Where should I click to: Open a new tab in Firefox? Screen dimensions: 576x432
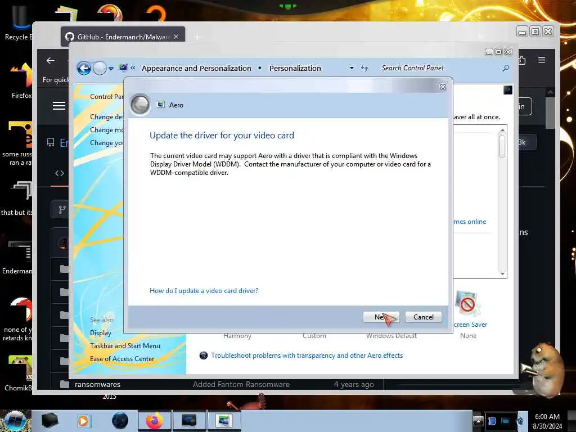197,37
